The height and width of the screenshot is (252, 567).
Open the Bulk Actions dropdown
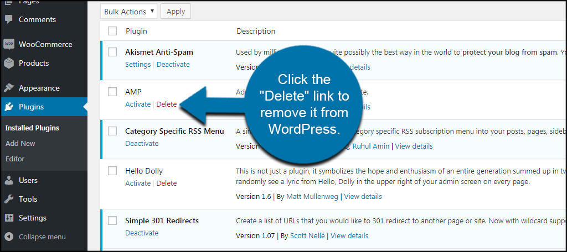[x=128, y=12]
